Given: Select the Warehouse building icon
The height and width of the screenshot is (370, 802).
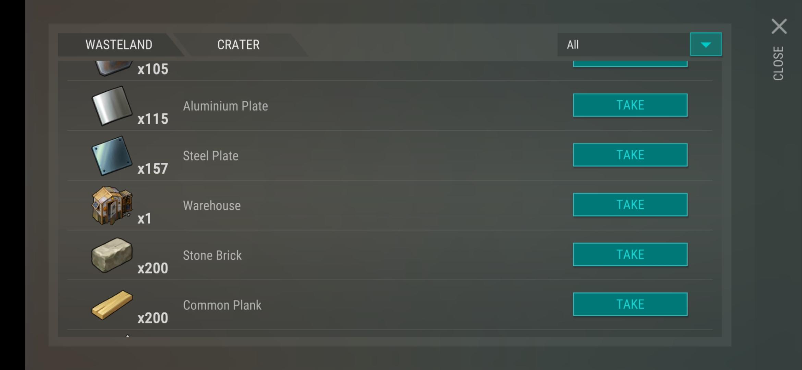Looking at the screenshot, I should coord(112,206).
